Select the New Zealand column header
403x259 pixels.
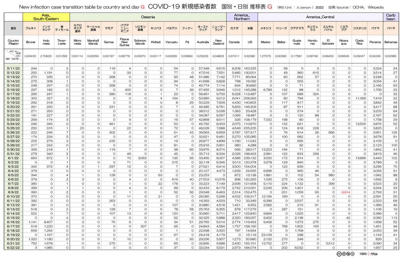218,42
